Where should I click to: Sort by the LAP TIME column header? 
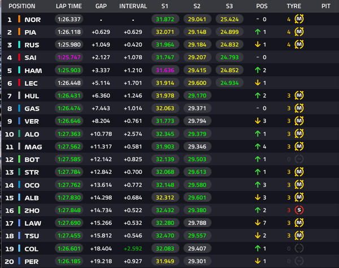coord(69,6)
